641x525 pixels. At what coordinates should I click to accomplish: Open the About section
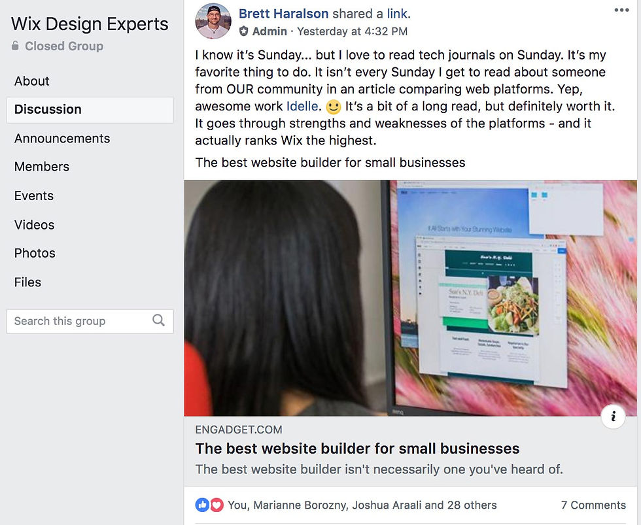[x=32, y=81]
